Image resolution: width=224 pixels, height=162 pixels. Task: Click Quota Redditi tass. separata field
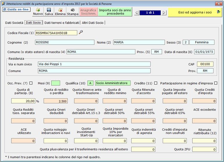[x=23, y=121]
